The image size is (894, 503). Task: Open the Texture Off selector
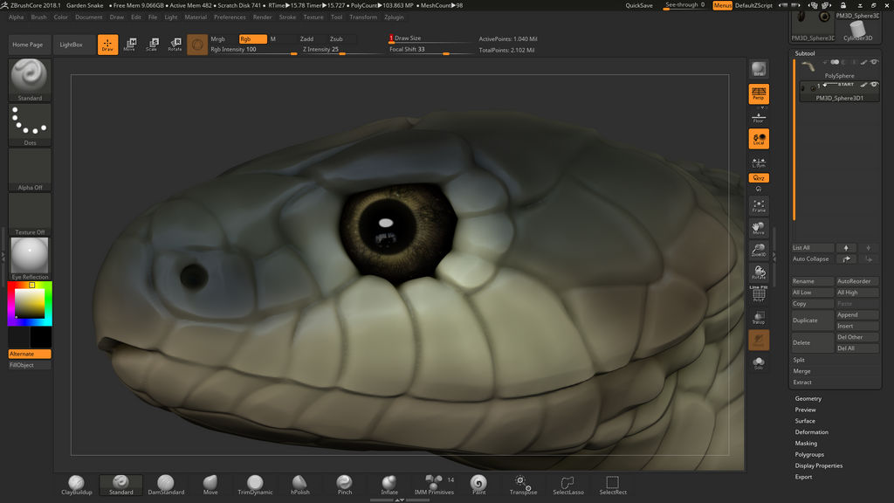tap(30, 214)
